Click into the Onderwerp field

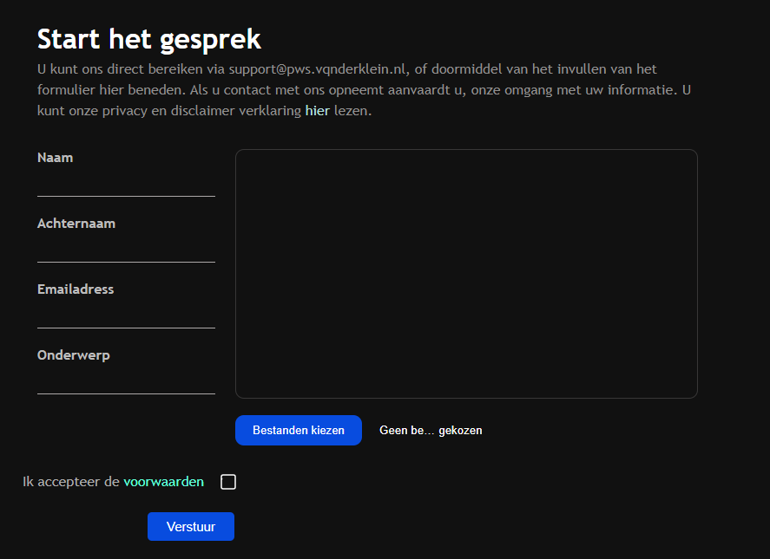coord(126,380)
